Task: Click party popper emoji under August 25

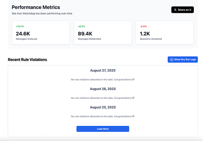Action: 134,116
